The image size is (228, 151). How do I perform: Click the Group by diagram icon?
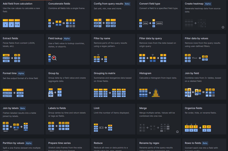(55, 93)
